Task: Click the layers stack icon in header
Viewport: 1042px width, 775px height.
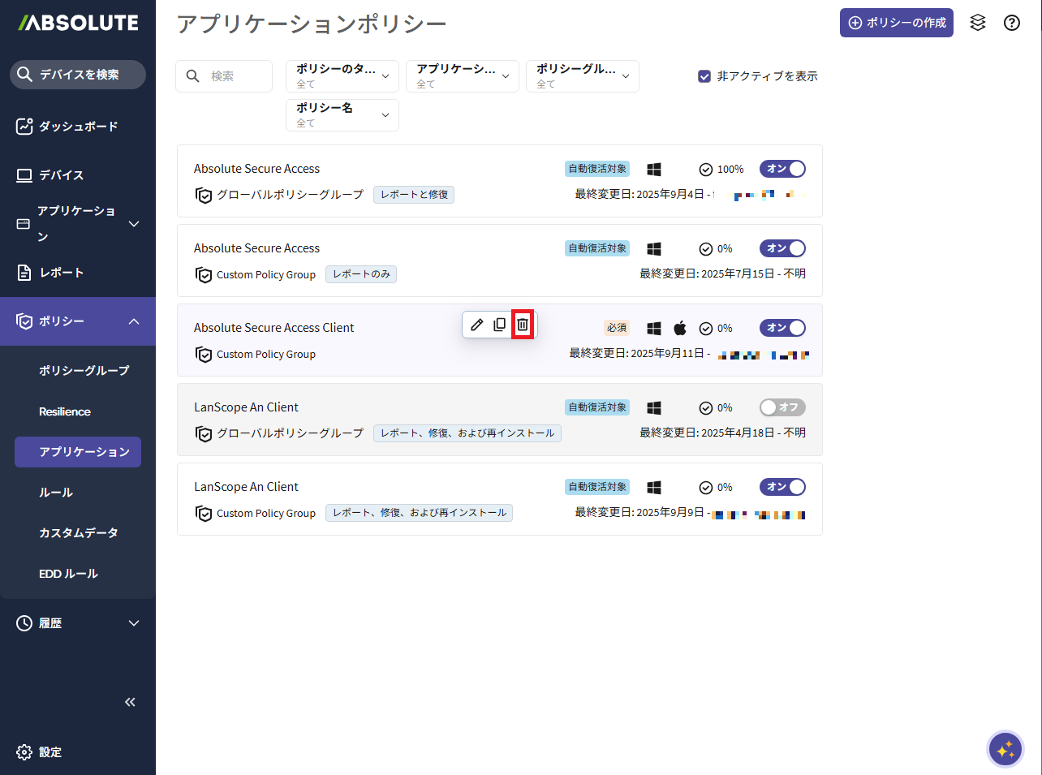Action: [x=978, y=23]
